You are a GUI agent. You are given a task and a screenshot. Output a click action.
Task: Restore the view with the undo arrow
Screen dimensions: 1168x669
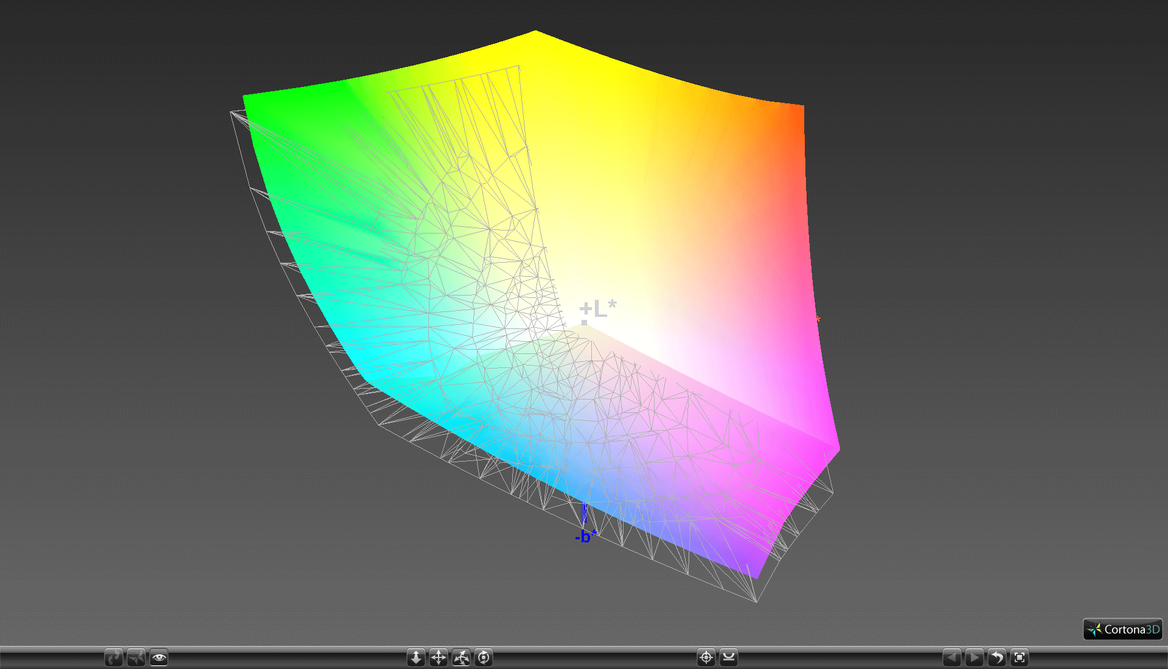tap(997, 657)
